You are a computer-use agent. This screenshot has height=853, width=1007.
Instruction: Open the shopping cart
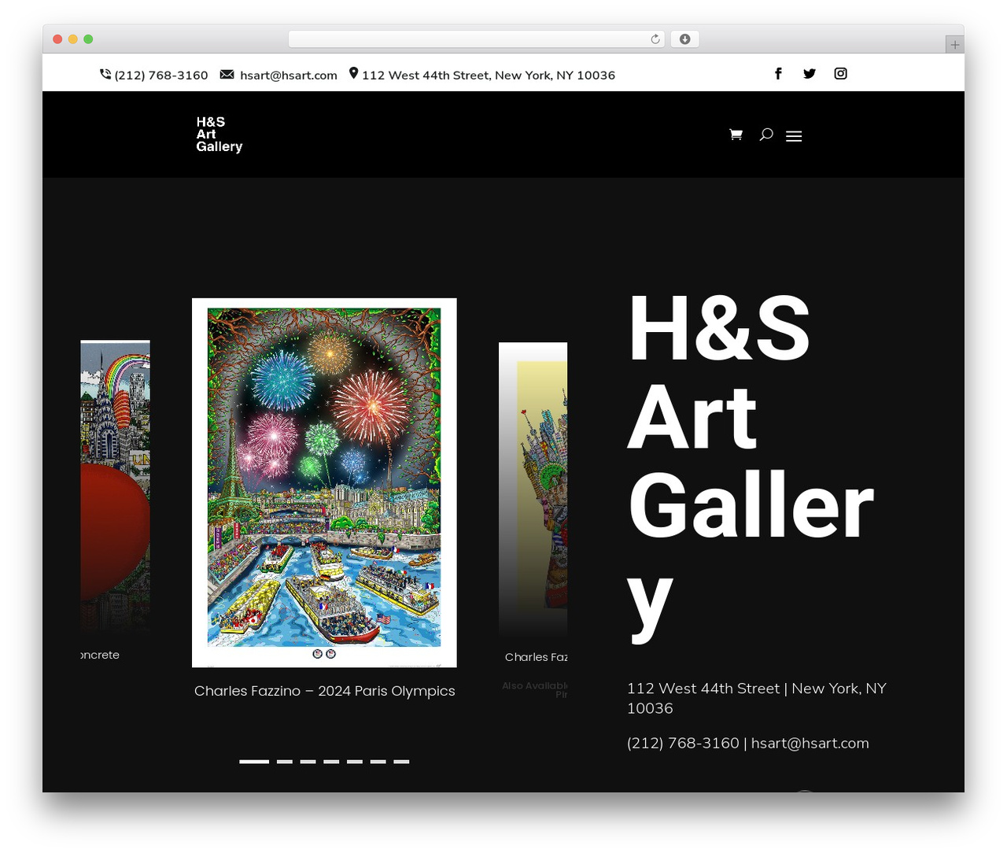(x=736, y=135)
